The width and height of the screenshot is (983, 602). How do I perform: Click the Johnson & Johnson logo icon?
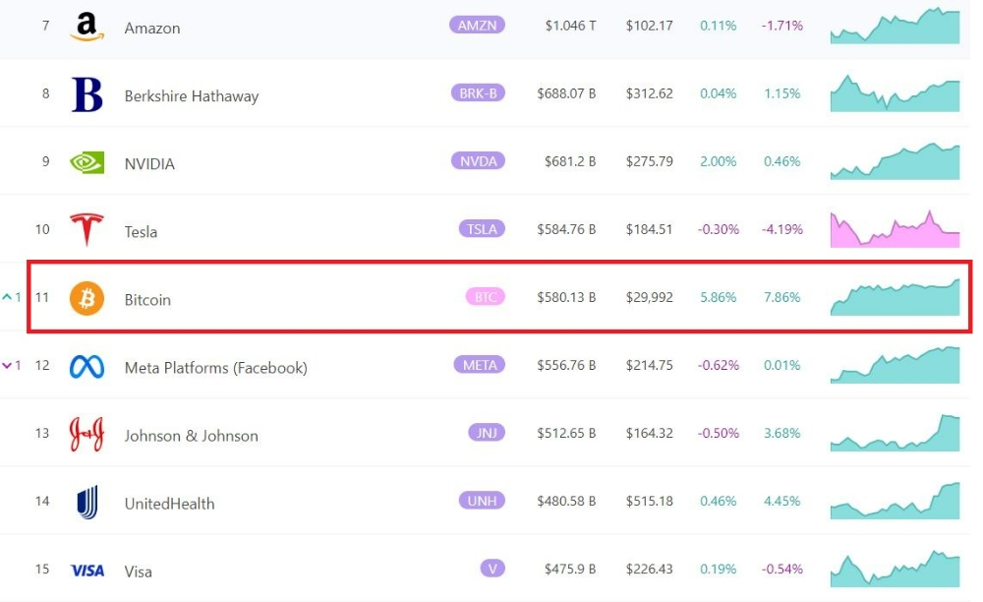pos(87,434)
